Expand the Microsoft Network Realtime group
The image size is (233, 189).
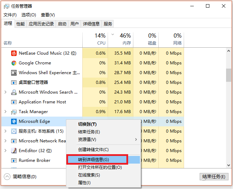[x=6, y=141]
